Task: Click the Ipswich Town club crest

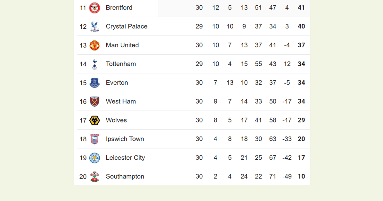Action: (x=94, y=139)
